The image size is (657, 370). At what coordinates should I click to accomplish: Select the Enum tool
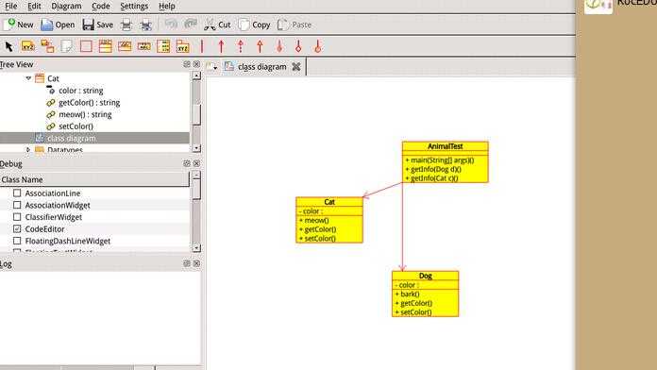tap(163, 46)
